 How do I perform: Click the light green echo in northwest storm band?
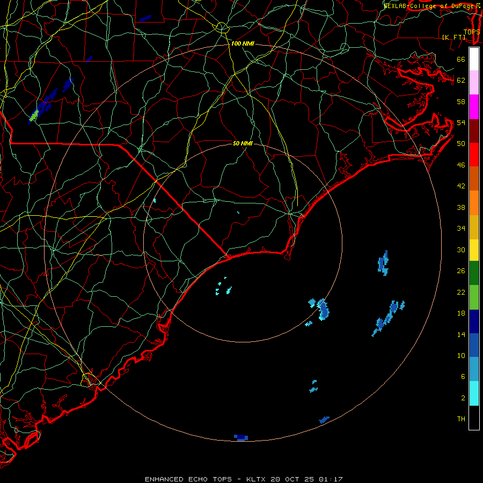click(34, 115)
